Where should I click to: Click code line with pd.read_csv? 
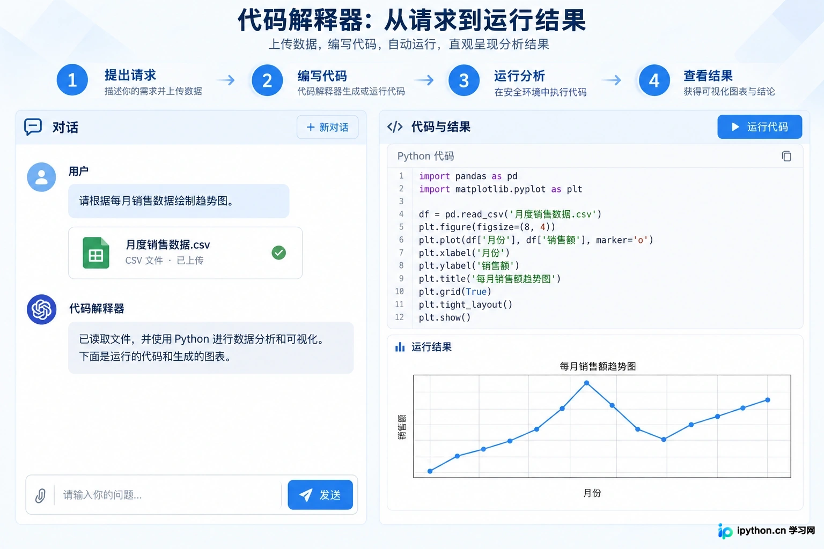(x=510, y=214)
